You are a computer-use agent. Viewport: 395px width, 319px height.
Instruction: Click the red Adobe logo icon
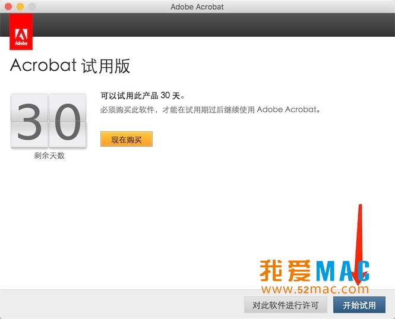(21, 31)
